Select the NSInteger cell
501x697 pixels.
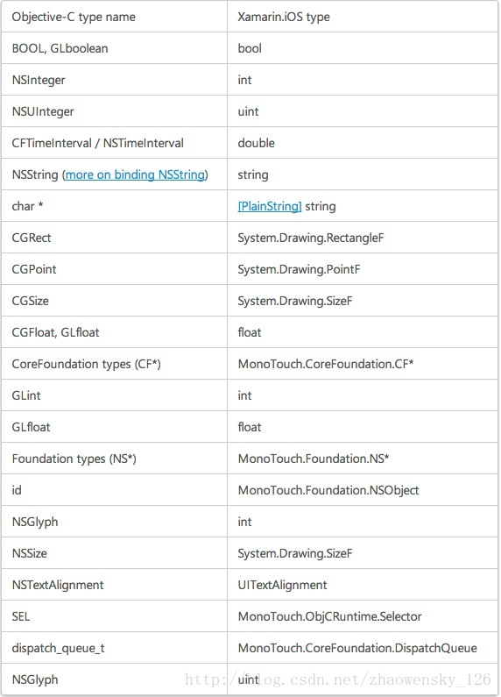(114, 80)
